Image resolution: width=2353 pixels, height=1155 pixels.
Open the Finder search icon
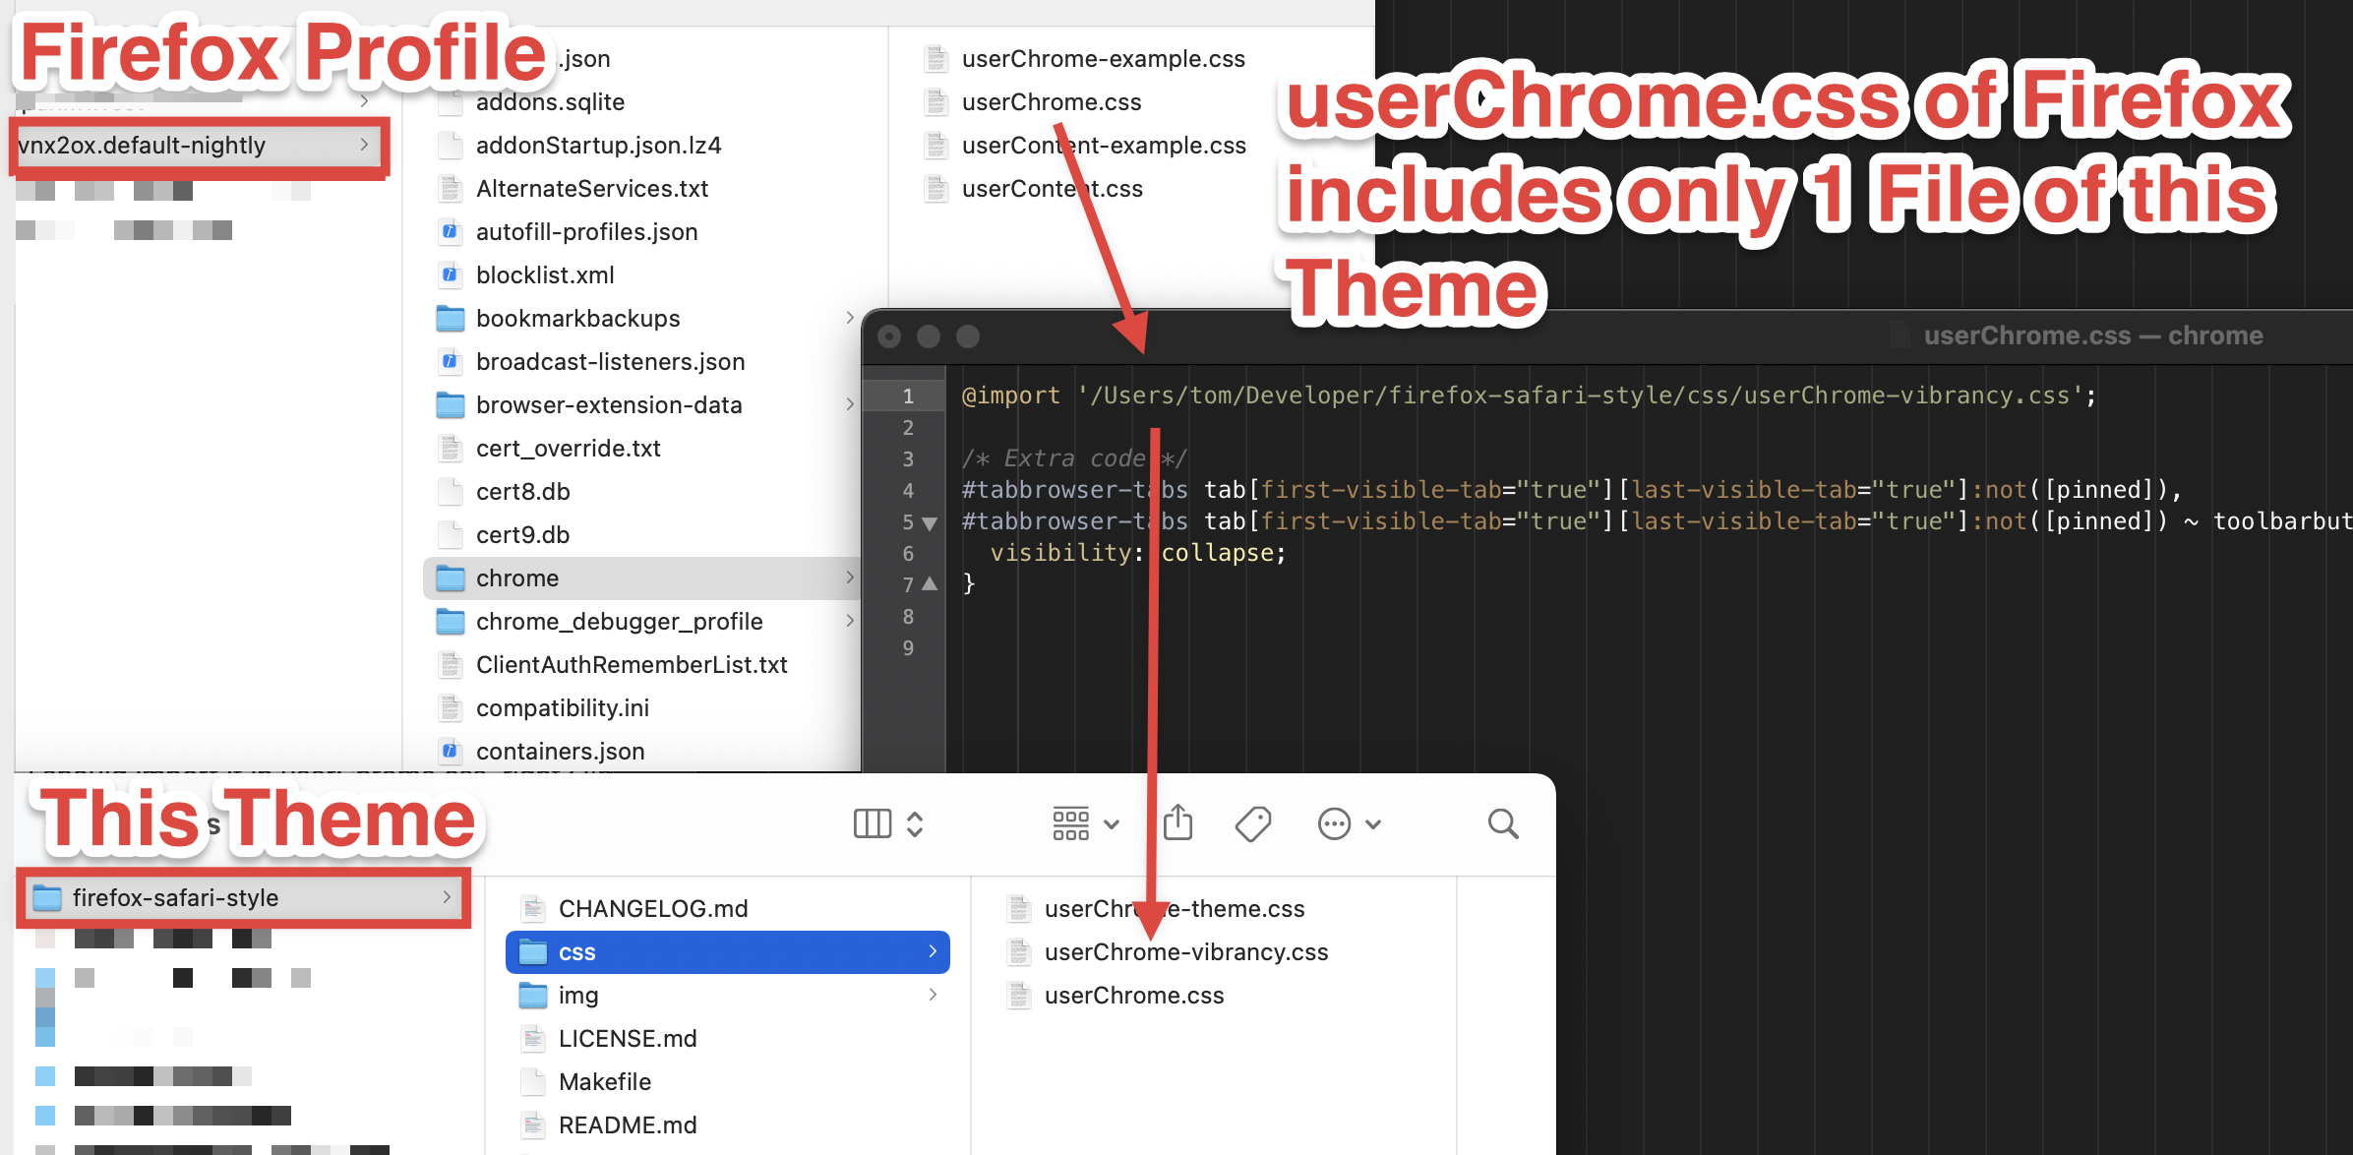[x=1502, y=823]
